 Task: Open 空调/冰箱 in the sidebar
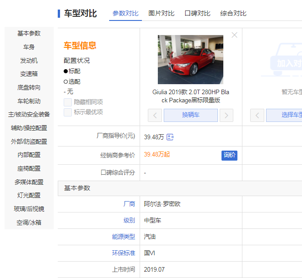tap(29, 222)
